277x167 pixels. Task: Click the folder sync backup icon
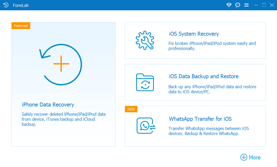coord(145,82)
